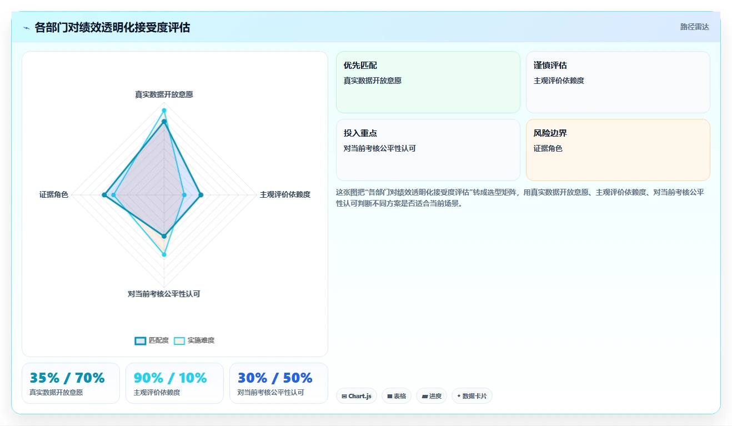This screenshot has height=426, width=732.
Task: Click 主观评价依赖度 text in 谨慎评估 card
Action: pos(559,81)
